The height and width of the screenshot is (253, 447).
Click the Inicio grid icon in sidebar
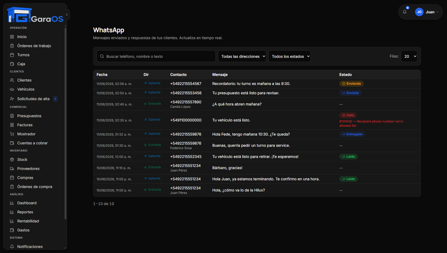[x=12, y=37]
